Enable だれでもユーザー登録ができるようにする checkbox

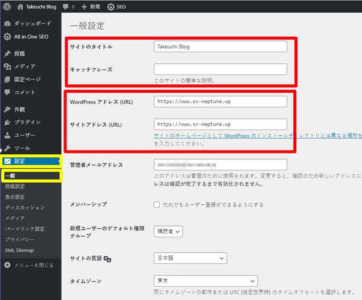point(156,205)
